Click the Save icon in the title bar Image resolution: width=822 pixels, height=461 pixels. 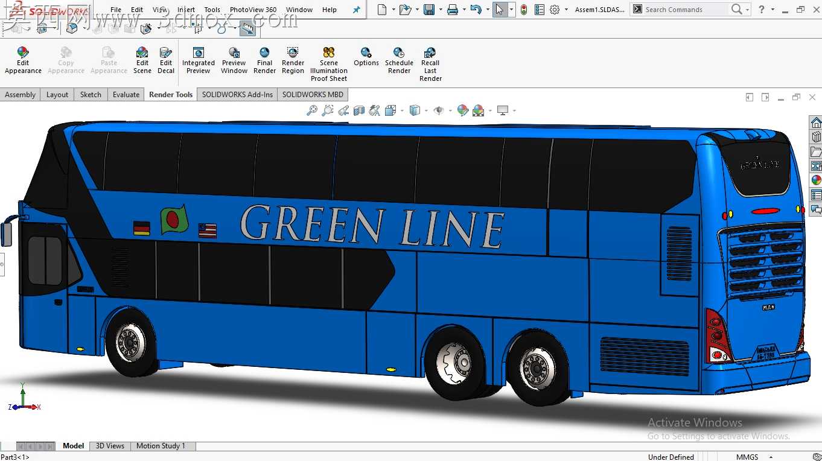[429, 10]
